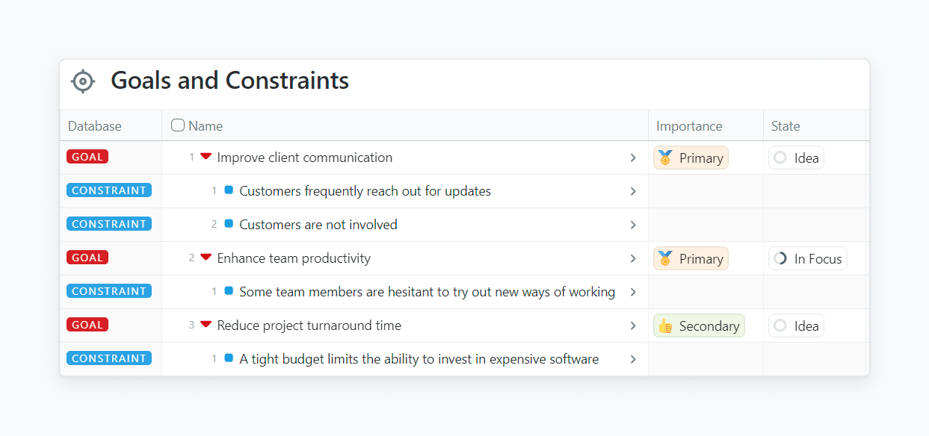Click the State column header

786,126
